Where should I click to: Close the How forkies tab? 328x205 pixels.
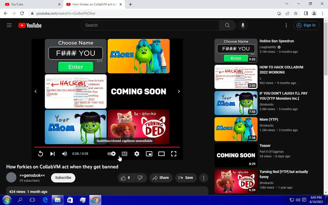point(121,4)
